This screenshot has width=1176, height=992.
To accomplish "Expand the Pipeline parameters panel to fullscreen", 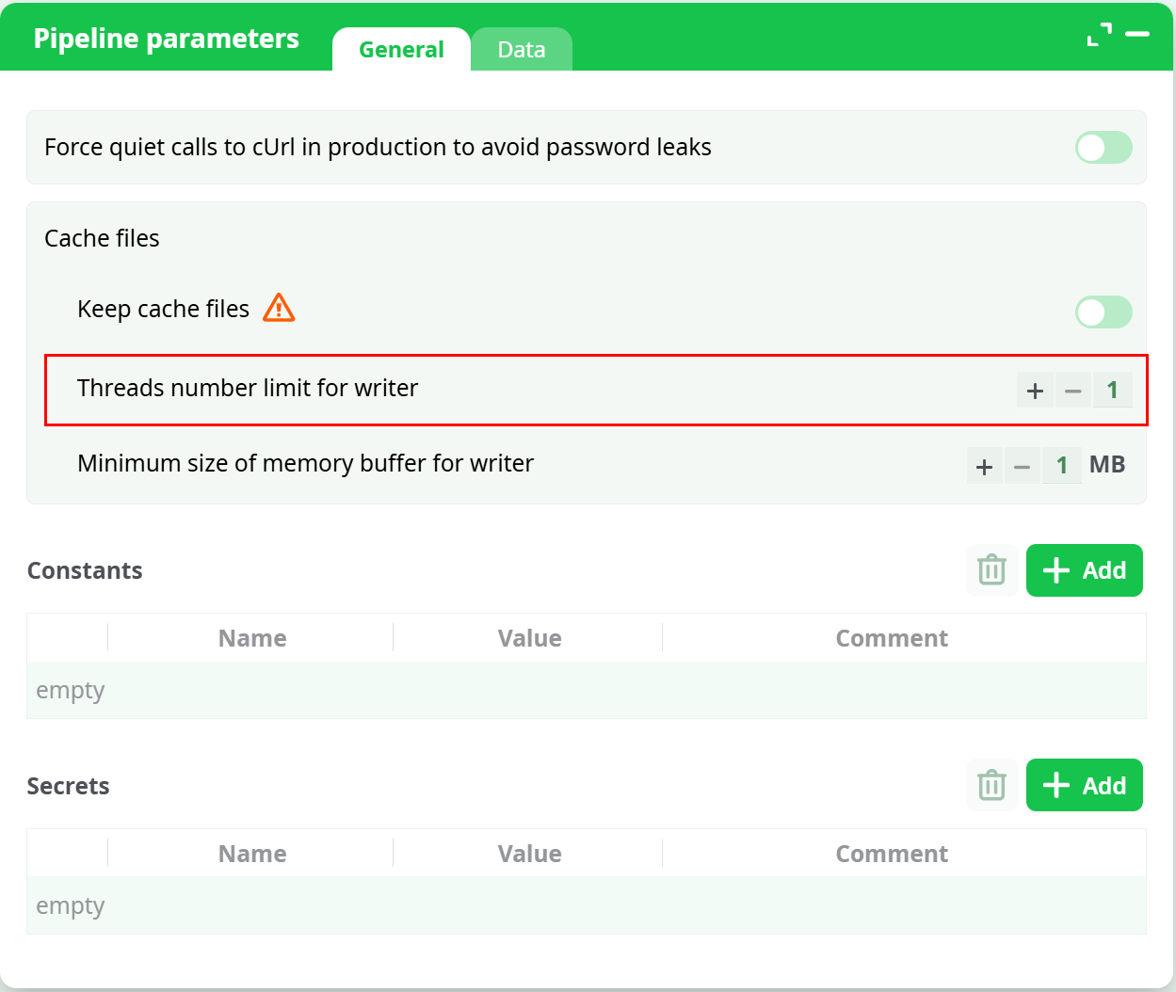I will (1099, 35).
